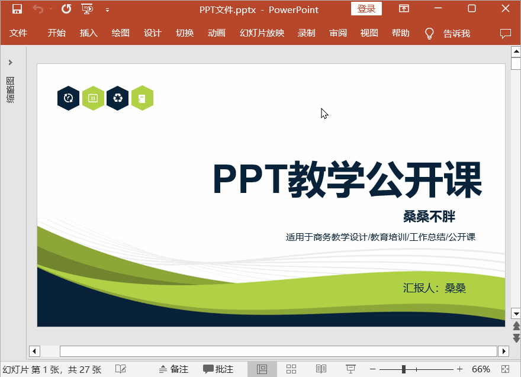Start slideshow from beginning via quick access icon

87,9
